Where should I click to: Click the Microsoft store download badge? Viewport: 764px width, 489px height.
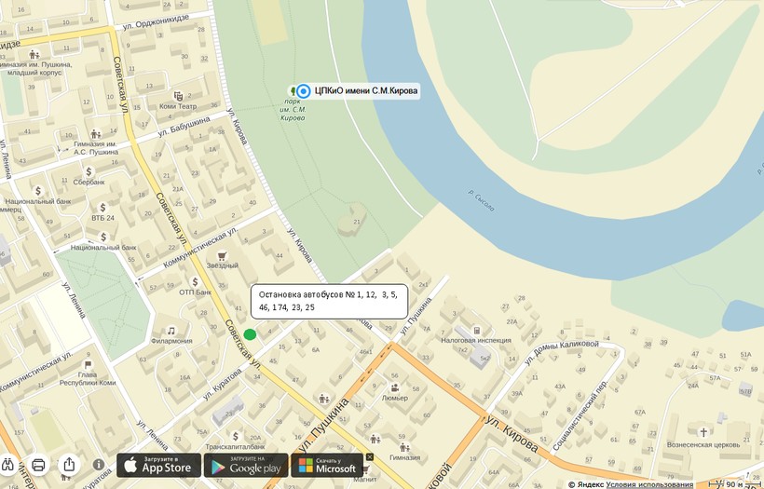pyautogui.click(x=327, y=465)
